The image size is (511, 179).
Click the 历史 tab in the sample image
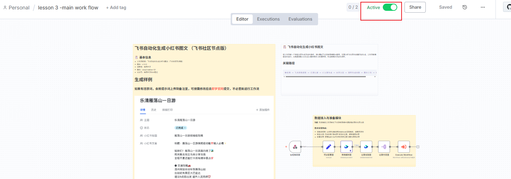point(153,110)
